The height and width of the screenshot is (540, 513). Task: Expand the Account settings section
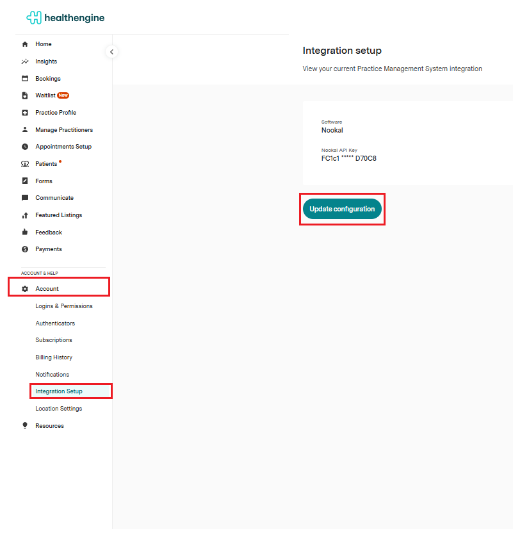[x=47, y=289]
